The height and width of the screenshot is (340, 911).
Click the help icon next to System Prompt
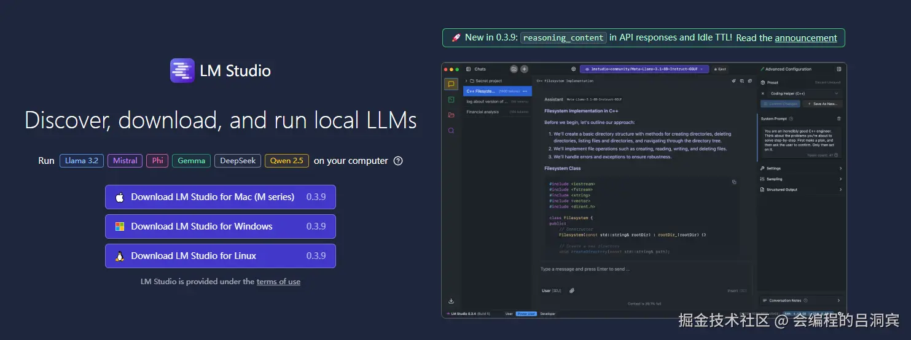tap(791, 118)
